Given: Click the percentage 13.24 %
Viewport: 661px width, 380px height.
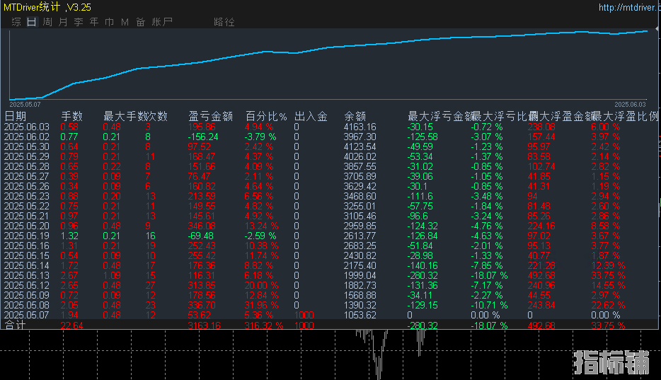Looking at the screenshot, I should 261,226.
